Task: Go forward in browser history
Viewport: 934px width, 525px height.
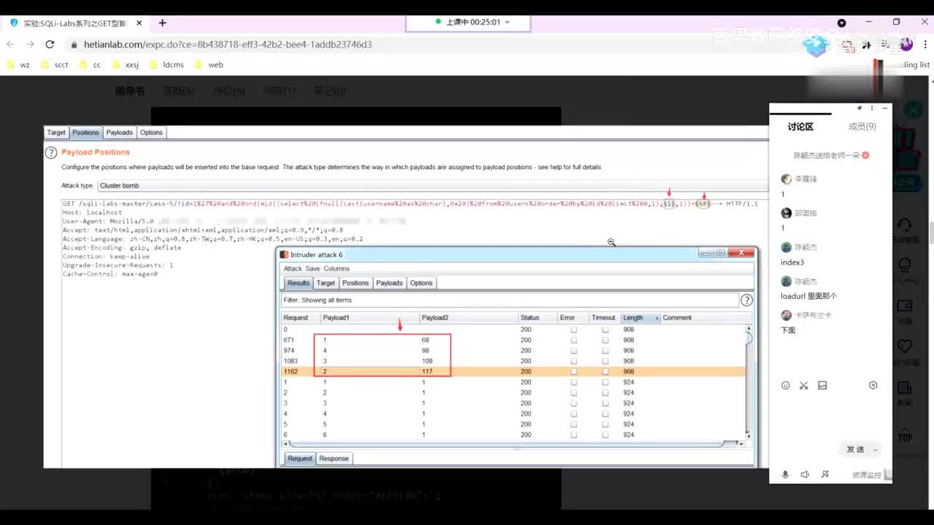Action: pyautogui.click(x=30, y=44)
